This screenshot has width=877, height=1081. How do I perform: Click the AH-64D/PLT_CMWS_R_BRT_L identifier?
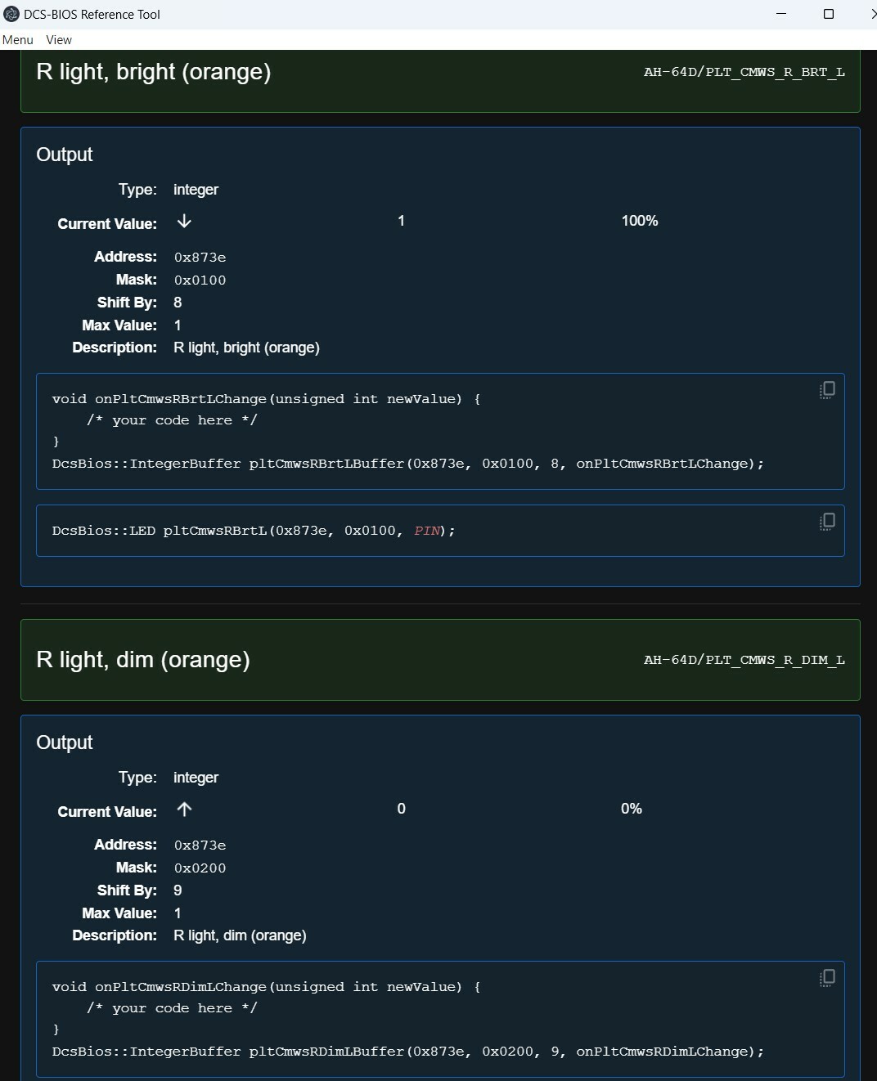point(744,72)
